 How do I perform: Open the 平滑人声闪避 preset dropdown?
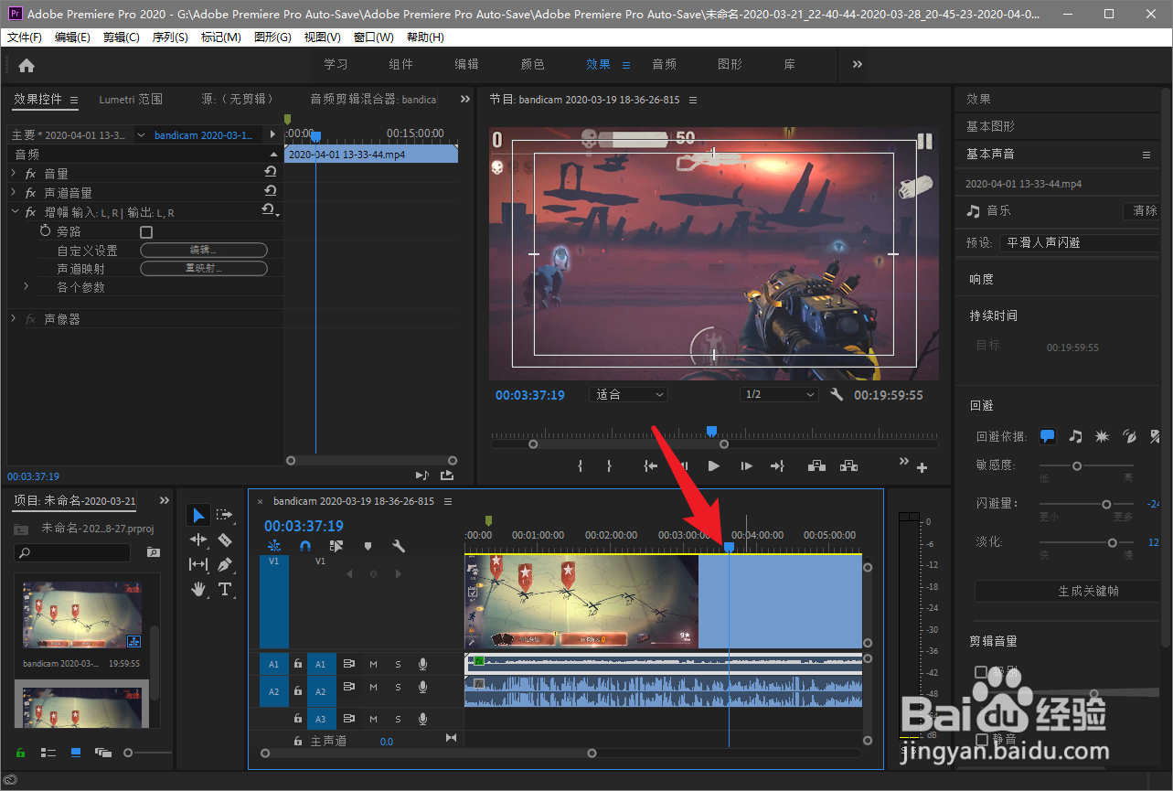tap(1079, 243)
